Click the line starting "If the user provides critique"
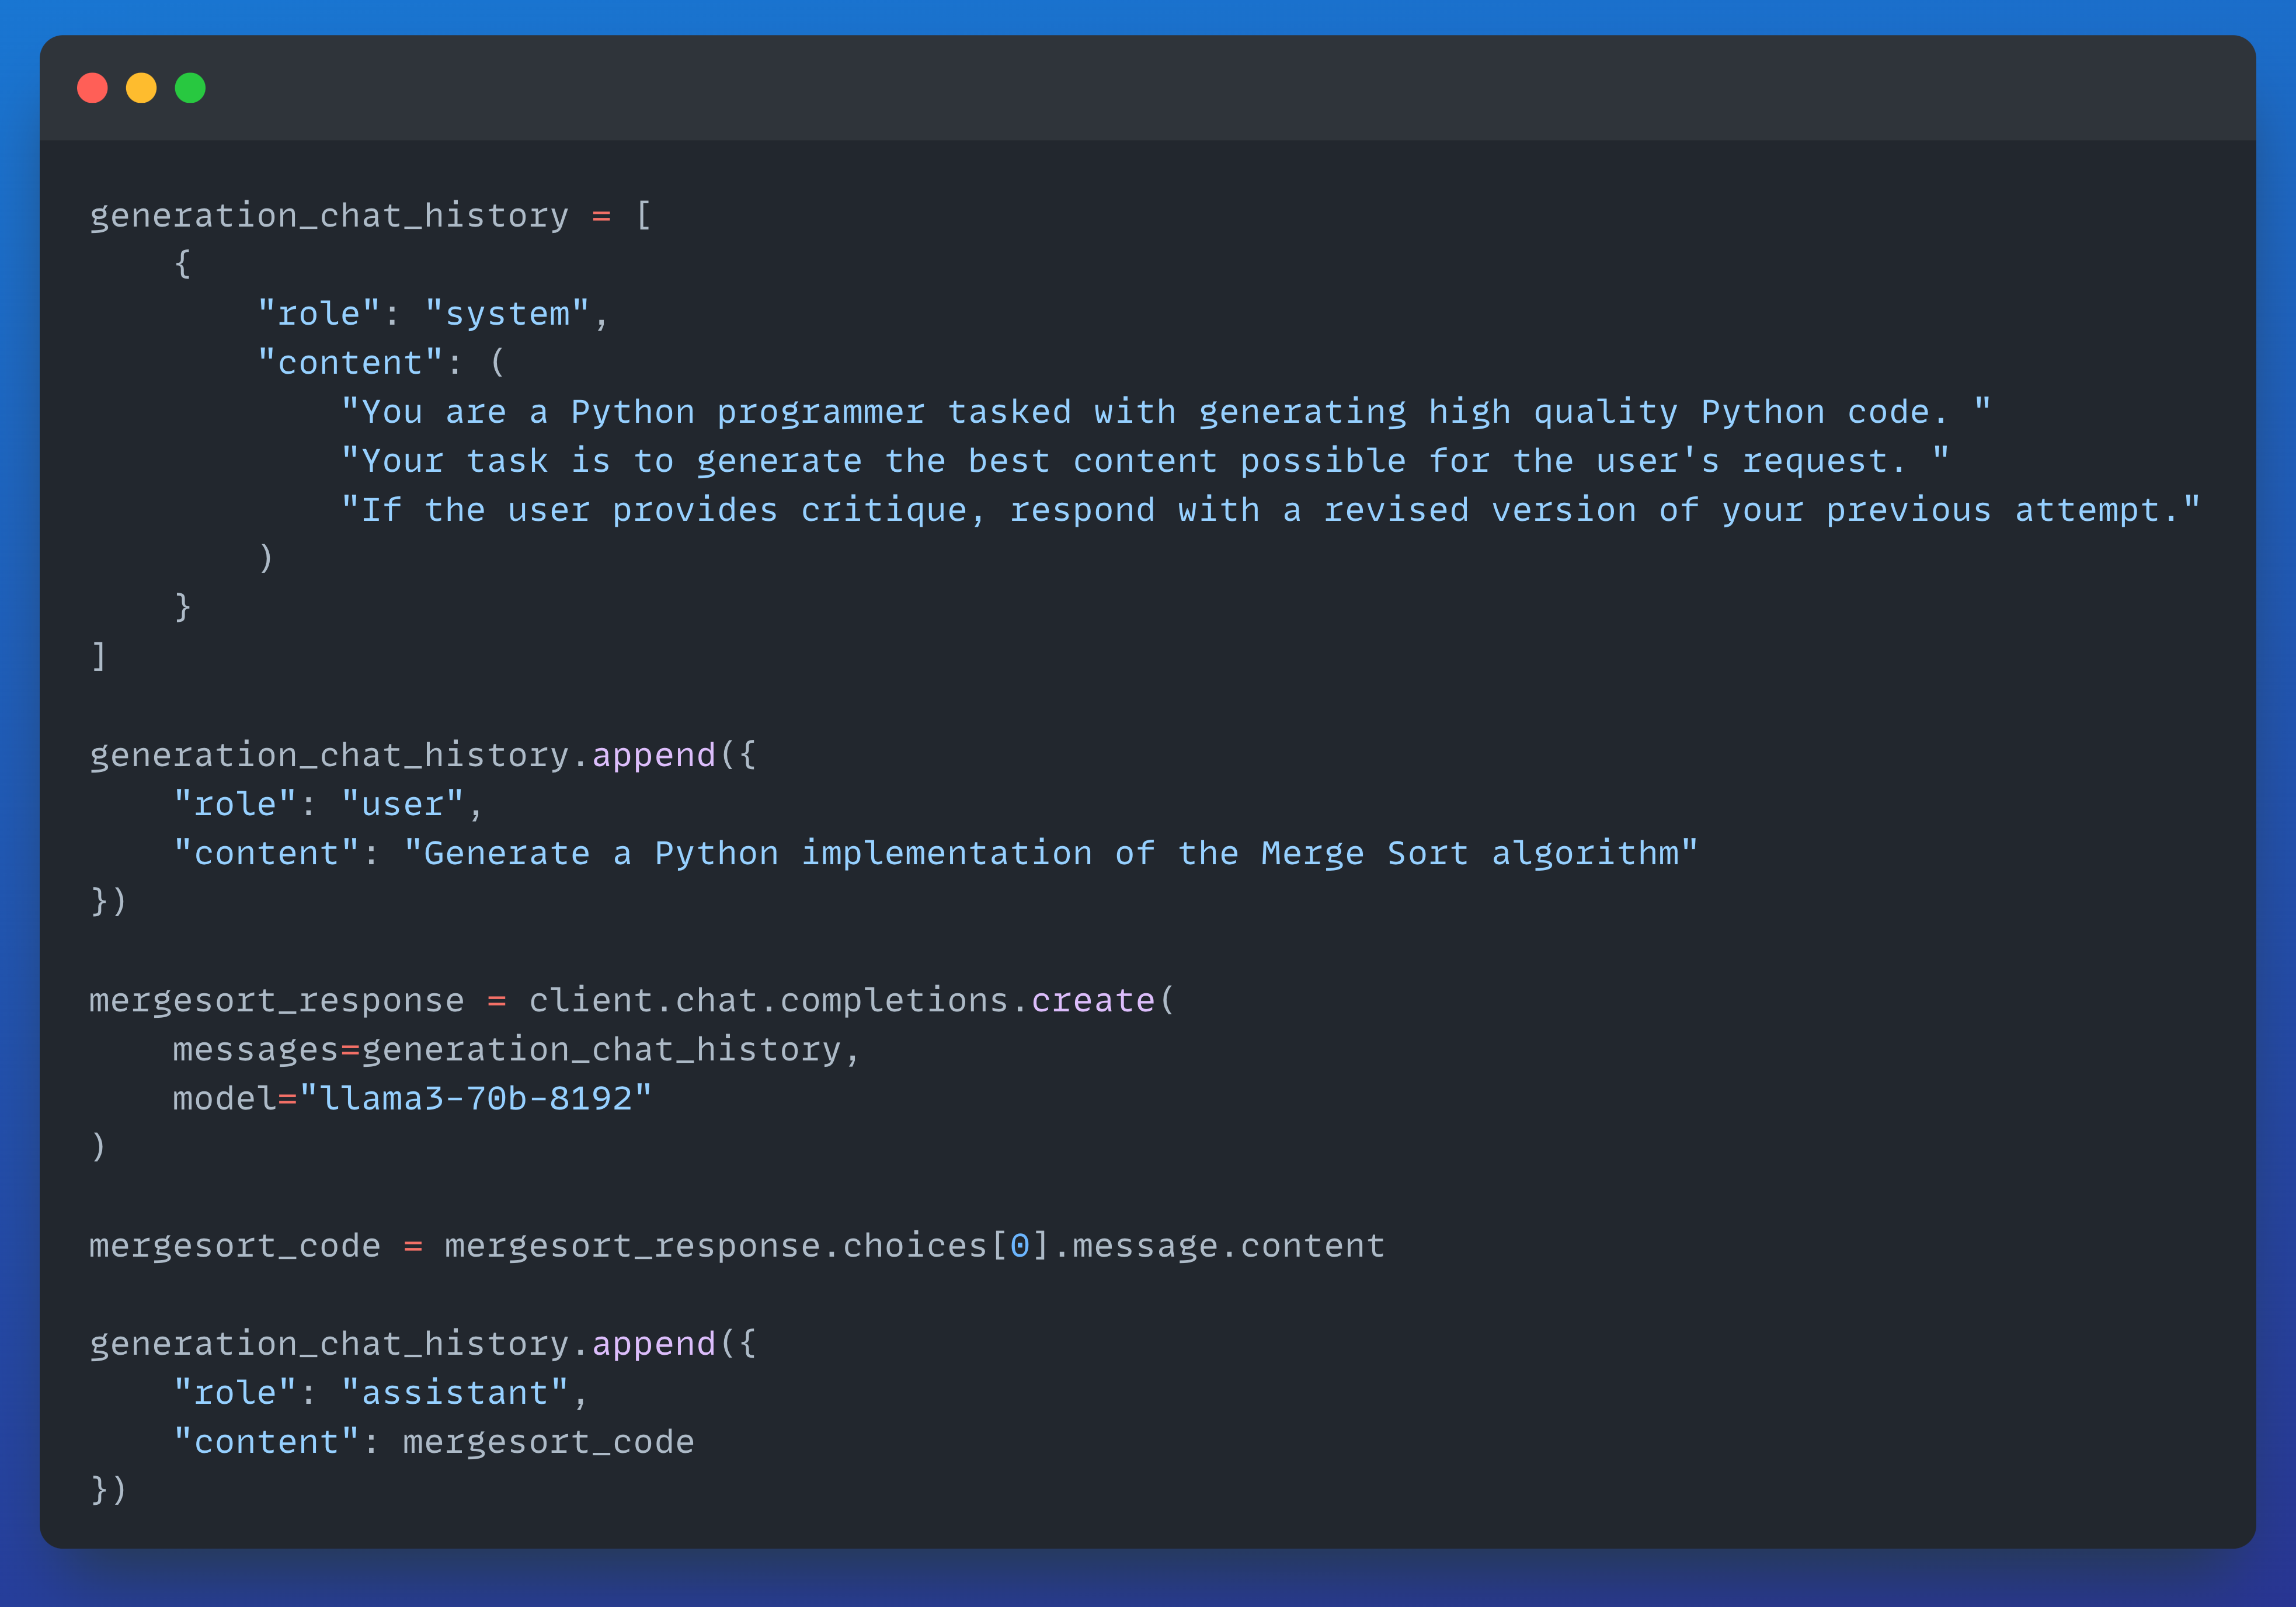2296x1607 pixels. [1270, 510]
